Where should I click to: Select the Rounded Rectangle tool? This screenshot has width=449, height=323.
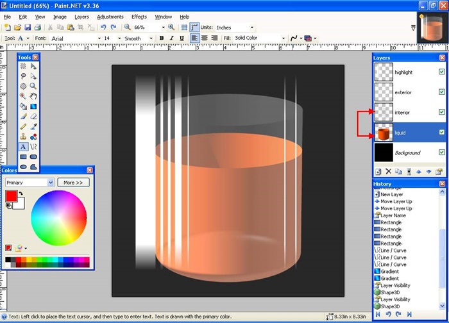[x=33, y=157]
